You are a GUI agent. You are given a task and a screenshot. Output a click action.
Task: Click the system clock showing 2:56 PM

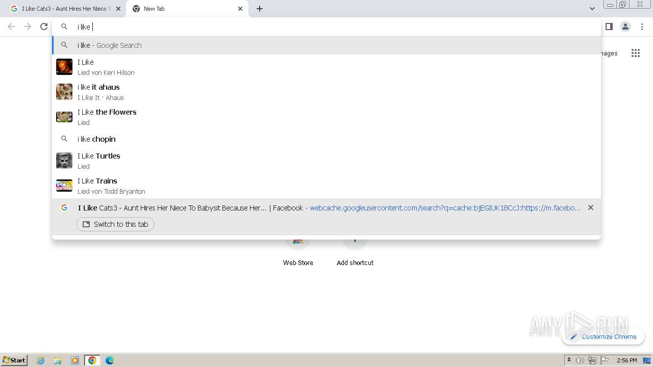click(626, 360)
